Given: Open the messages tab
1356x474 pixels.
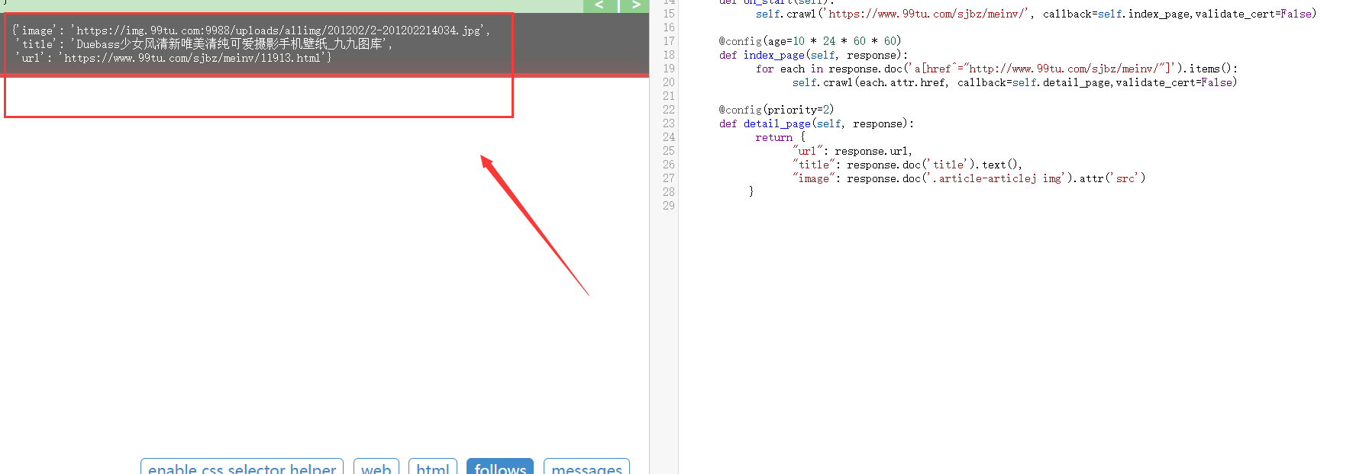Looking at the screenshot, I should [586, 466].
